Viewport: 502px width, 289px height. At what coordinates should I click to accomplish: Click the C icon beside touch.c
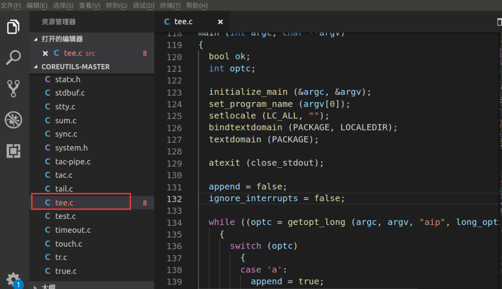47,244
